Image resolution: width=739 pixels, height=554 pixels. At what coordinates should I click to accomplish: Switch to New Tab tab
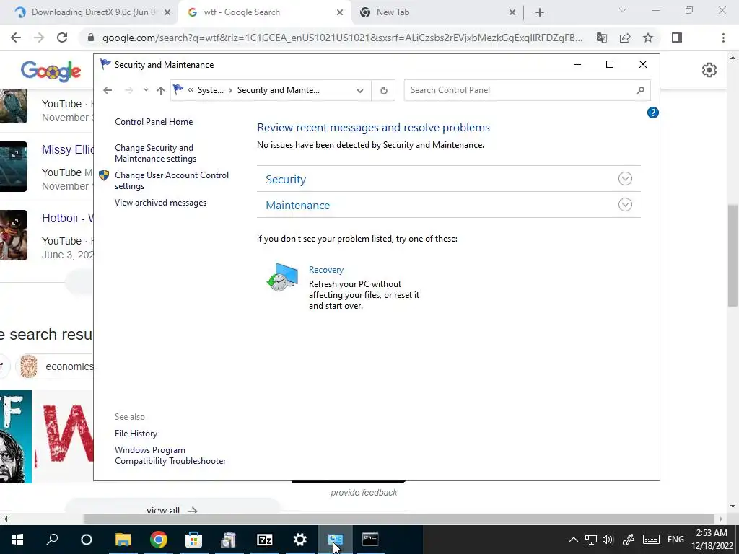click(x=437, y=12)
